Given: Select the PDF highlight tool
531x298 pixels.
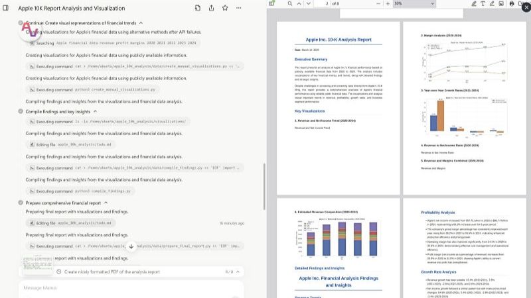Looking at the screenshot, I should point(474,3).
